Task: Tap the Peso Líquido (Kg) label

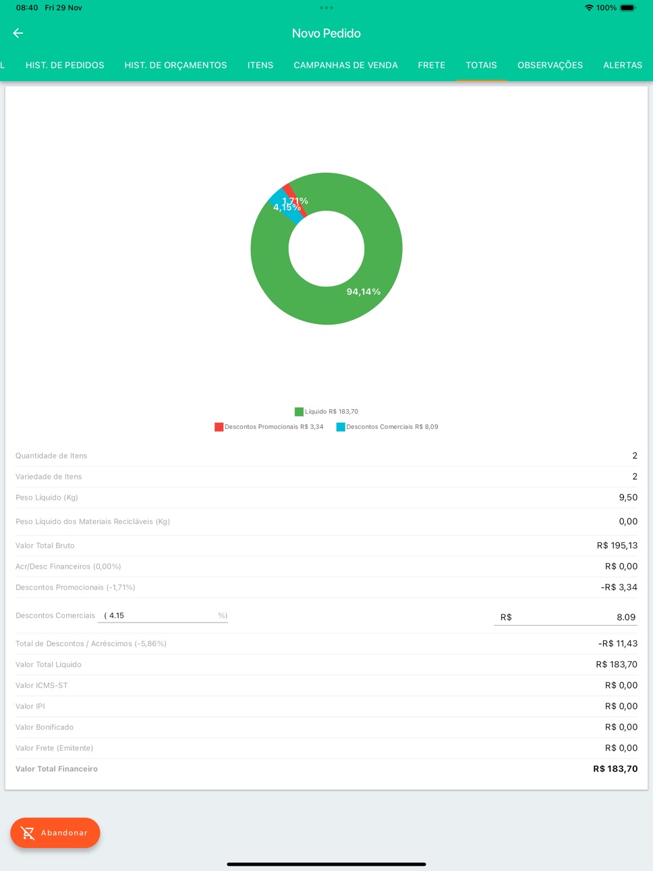Action: (47, 498)
